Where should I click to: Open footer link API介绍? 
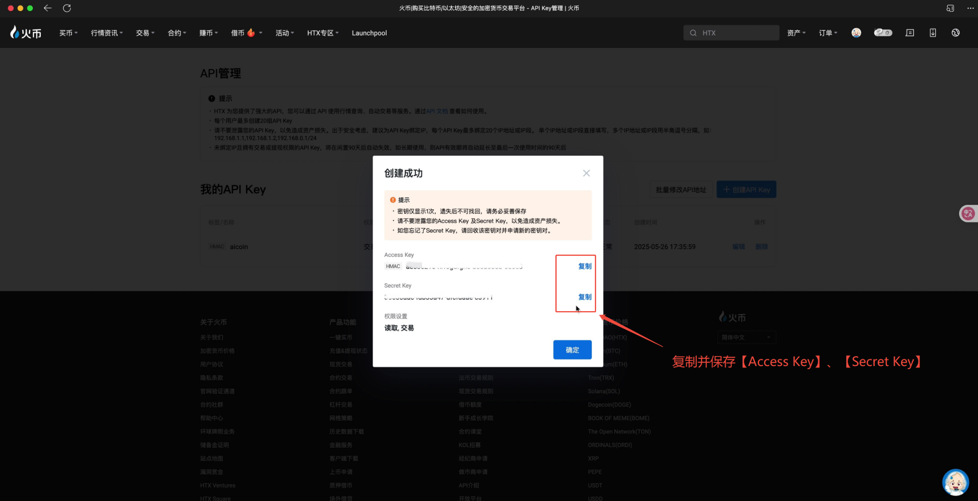click(x=469, y=486)
